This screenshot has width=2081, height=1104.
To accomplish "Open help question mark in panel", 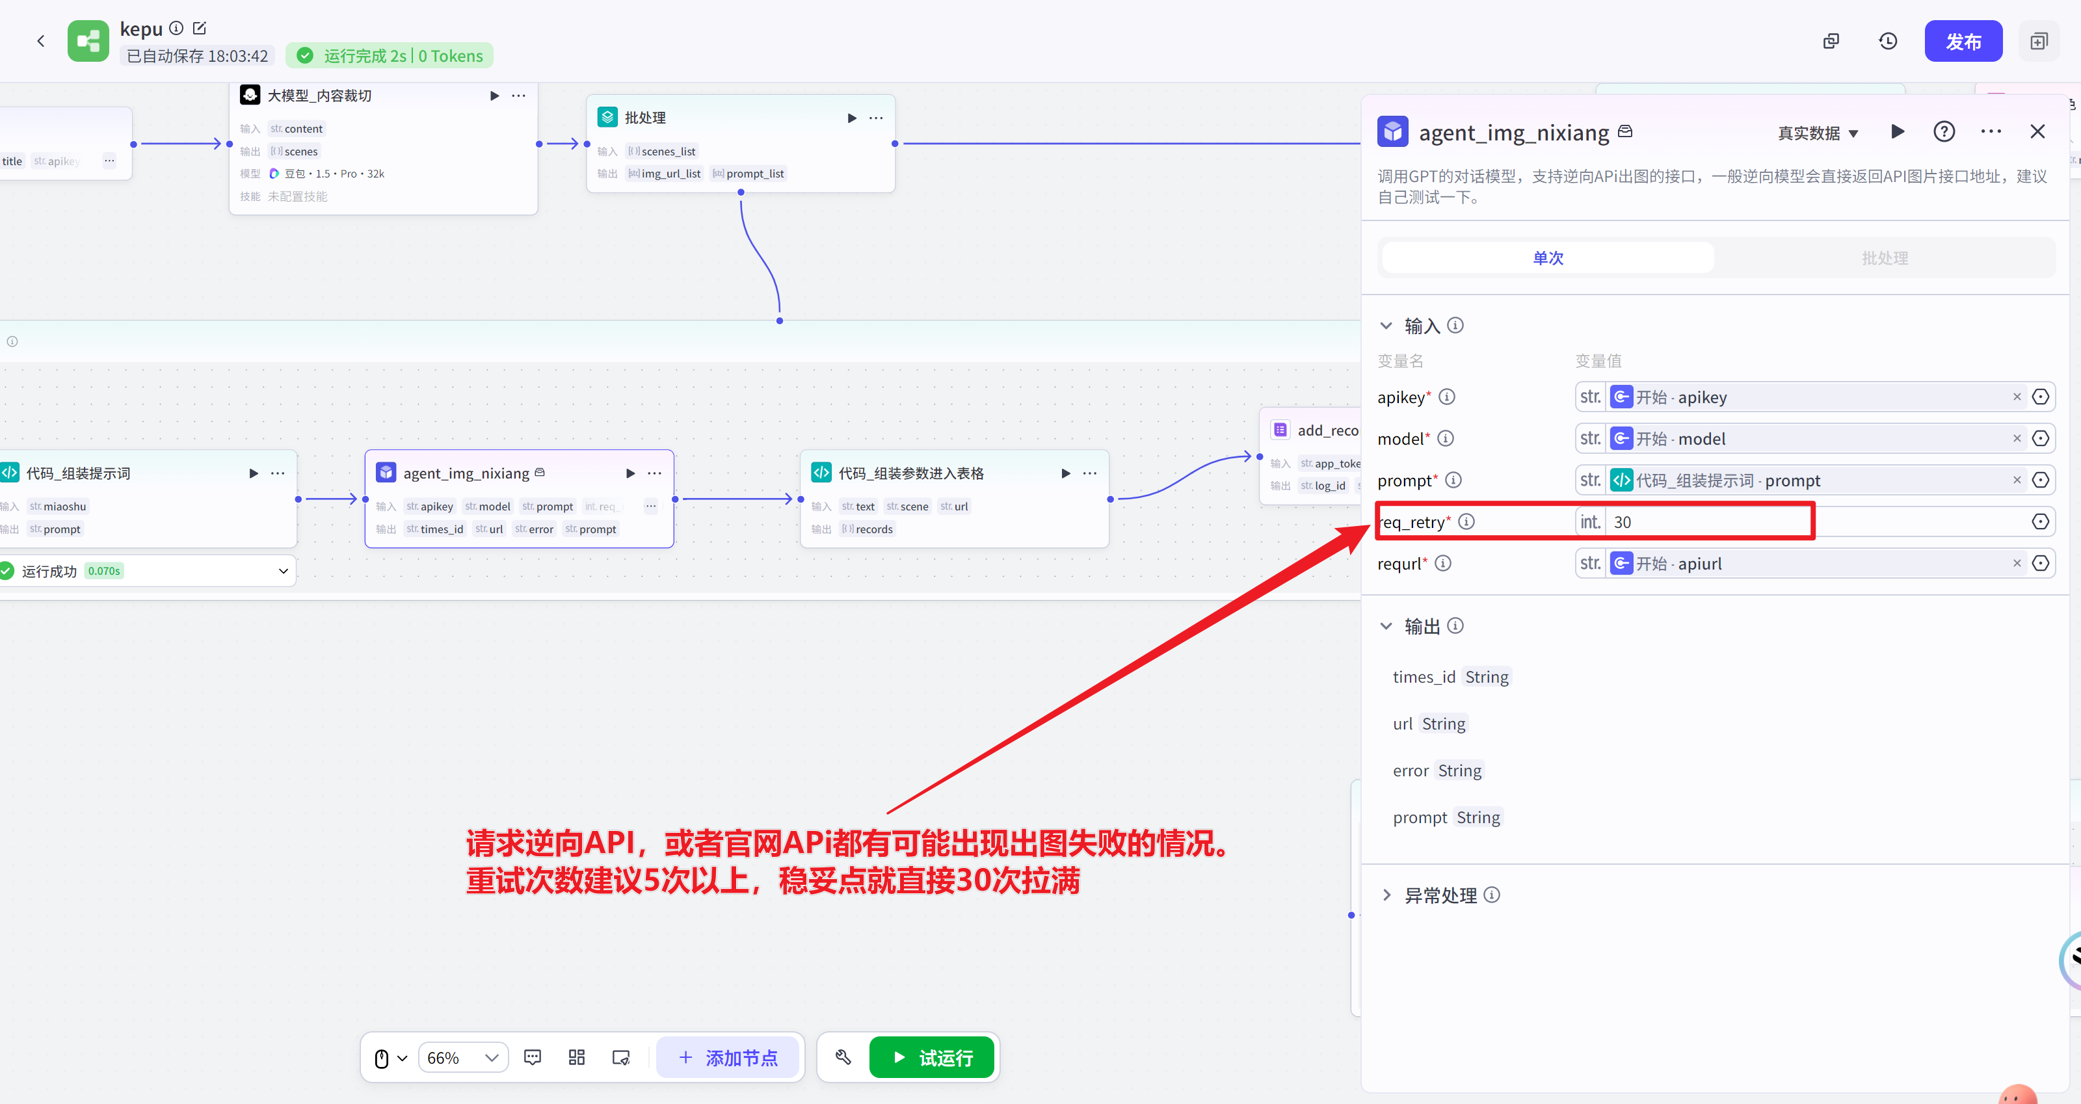I will point(1944,131).
